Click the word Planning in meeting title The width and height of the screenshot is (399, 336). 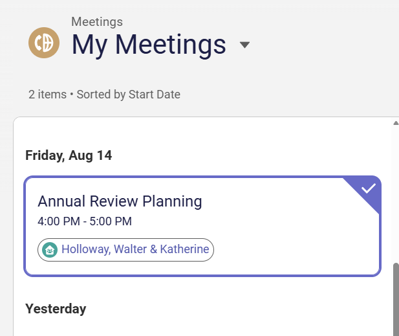(172, 202)
